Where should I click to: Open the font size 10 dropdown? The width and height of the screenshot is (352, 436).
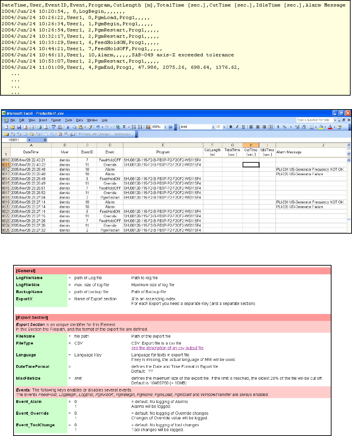click(x=224, y=127)
